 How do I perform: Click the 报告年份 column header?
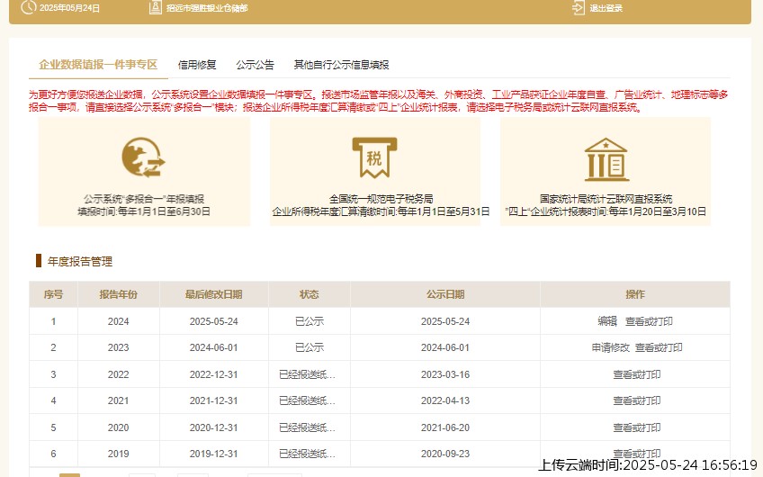point(118,294)
